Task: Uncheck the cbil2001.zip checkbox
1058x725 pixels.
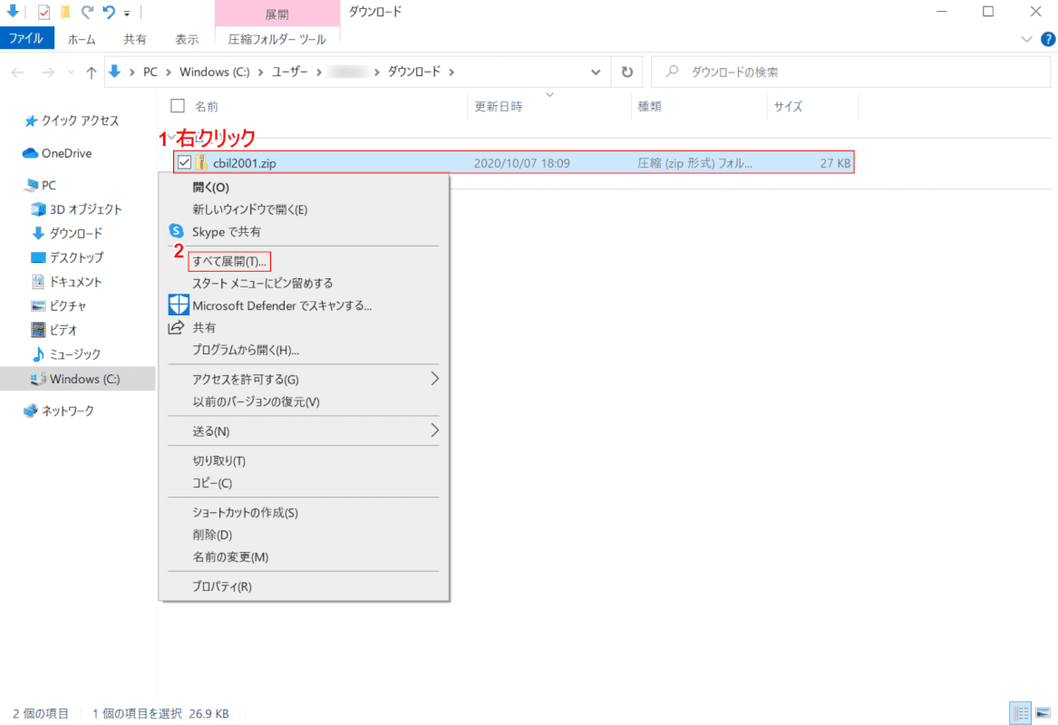Action: point(183,162)
